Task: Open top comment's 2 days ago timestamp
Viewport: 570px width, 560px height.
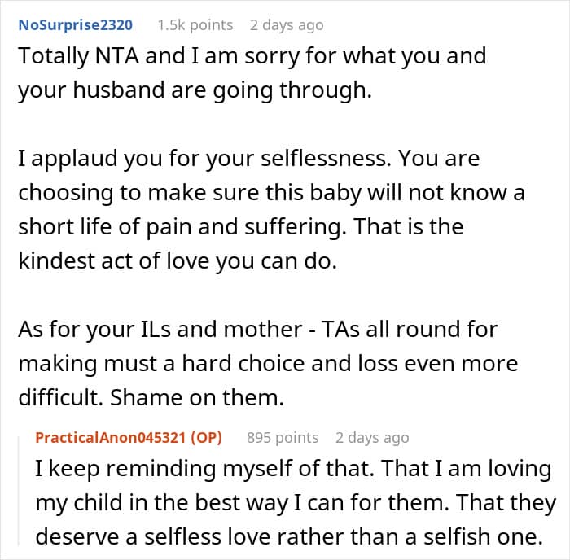Action: (287, 25)
